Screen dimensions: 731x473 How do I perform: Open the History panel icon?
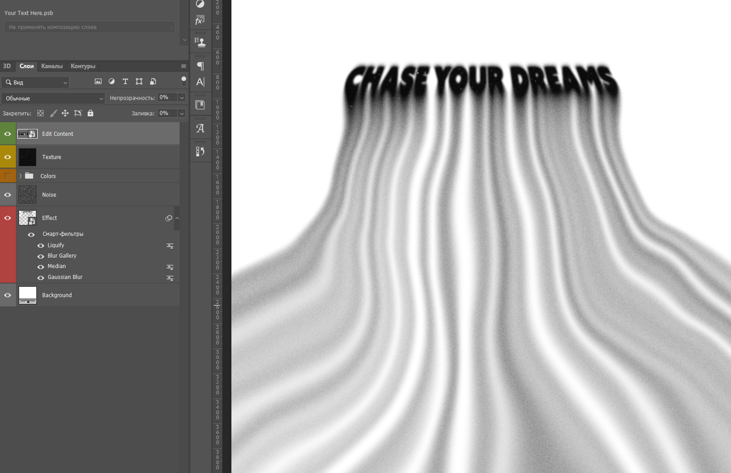(x=200, y=151)
